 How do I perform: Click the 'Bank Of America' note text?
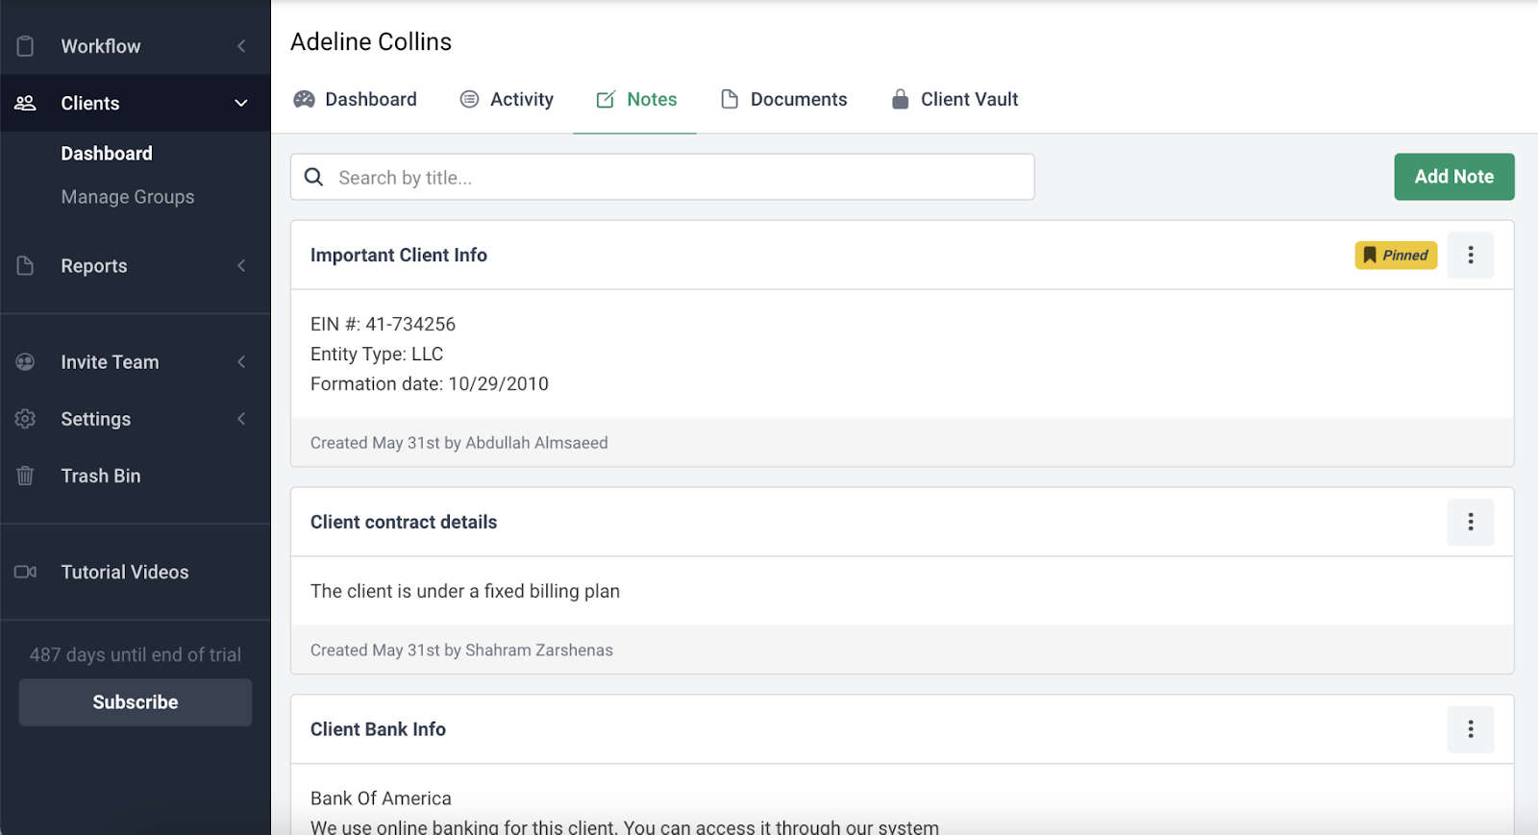click(381, 798)
